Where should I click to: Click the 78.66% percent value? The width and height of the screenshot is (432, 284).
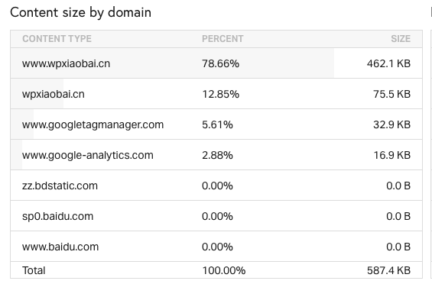[x=220, y=63]
